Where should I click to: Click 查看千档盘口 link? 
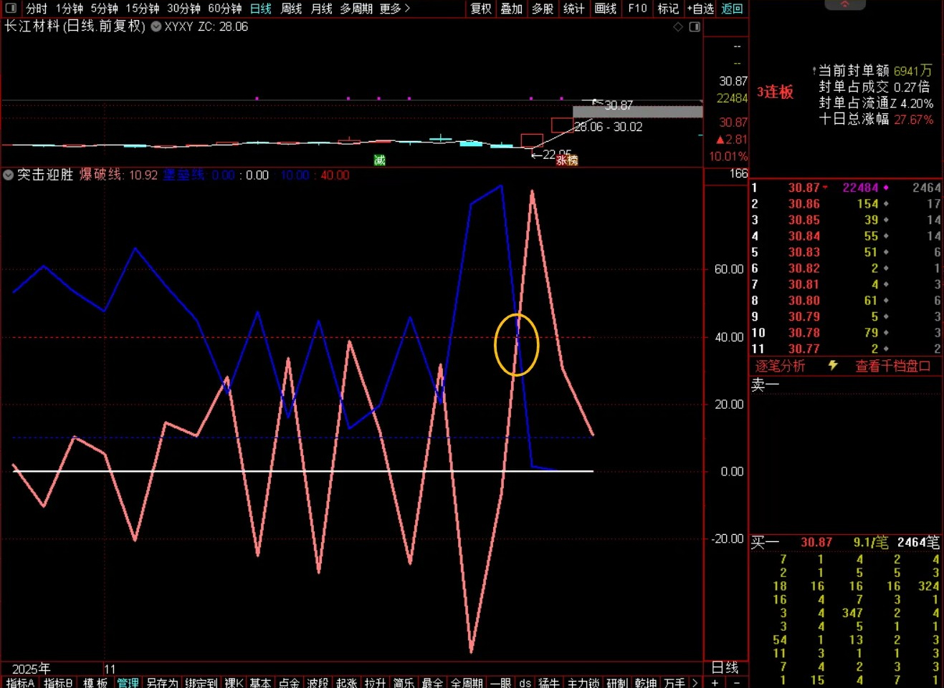[x=892, y=366]
